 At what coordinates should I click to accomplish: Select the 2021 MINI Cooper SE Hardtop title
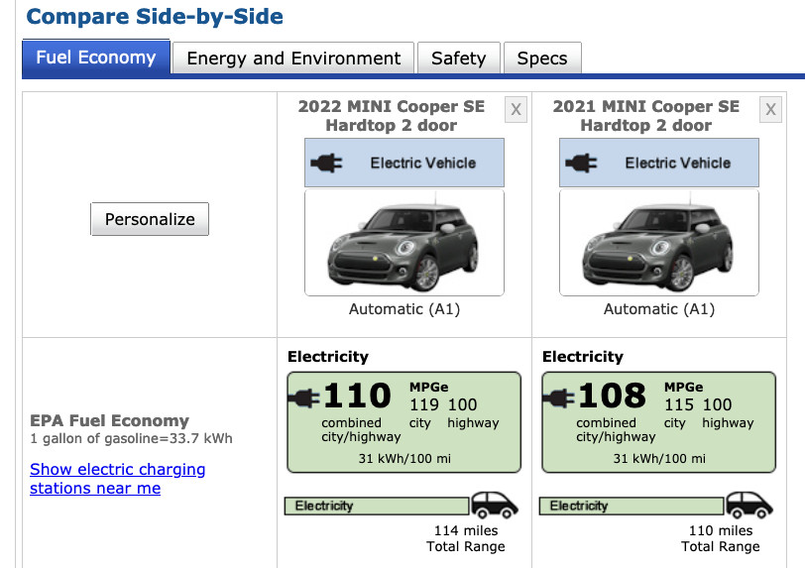point(645,116)
